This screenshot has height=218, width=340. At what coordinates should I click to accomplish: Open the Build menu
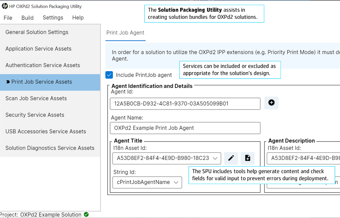point(28,18)
